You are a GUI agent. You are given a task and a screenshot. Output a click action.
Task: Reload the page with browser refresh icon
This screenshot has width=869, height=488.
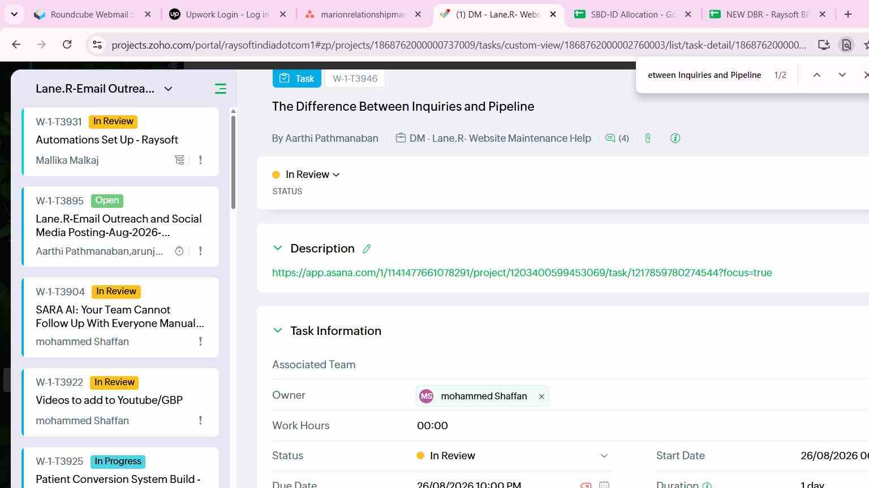67,45
